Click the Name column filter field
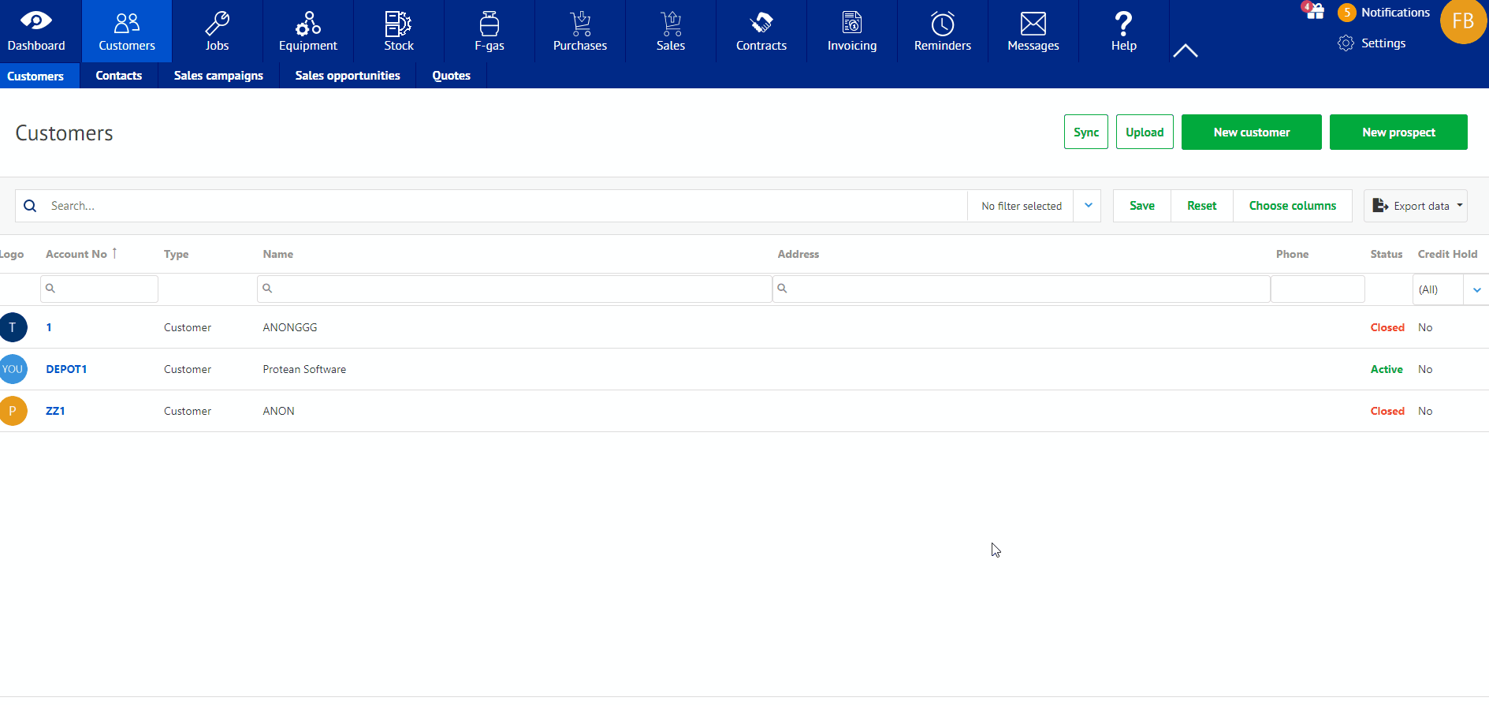Screen dimensions: 1489x705 (514, 289)
